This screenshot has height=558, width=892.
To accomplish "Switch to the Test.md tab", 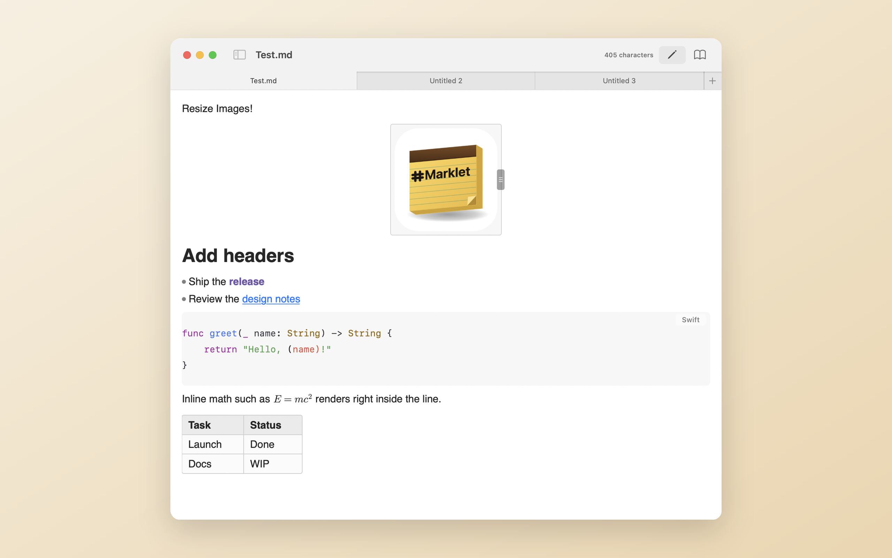I will (x=263, y=81).
